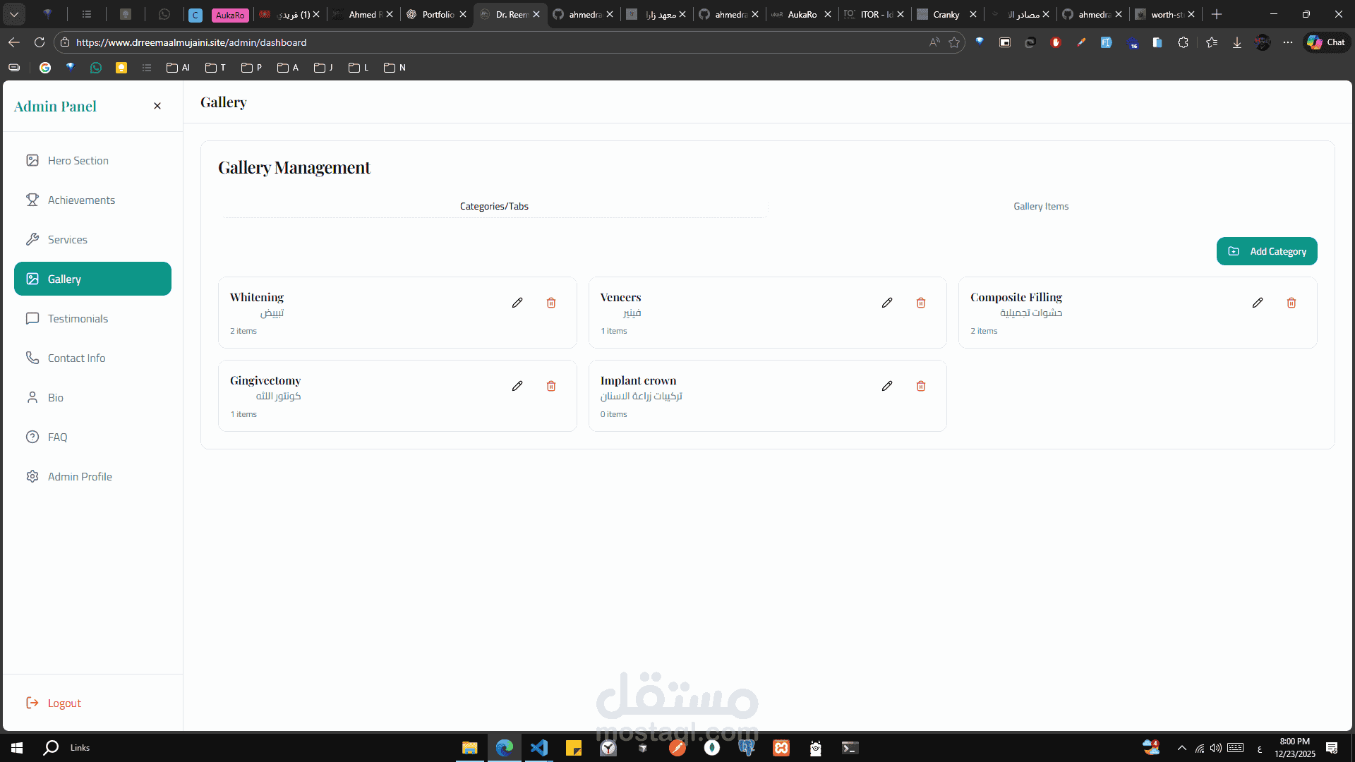This screenshot has height=762, width=1355.
Task: Edit the Composite Filling category pencil icon
Action: click(1258, 303)
